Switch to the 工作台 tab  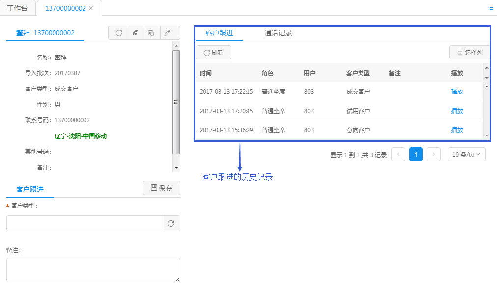17,8
